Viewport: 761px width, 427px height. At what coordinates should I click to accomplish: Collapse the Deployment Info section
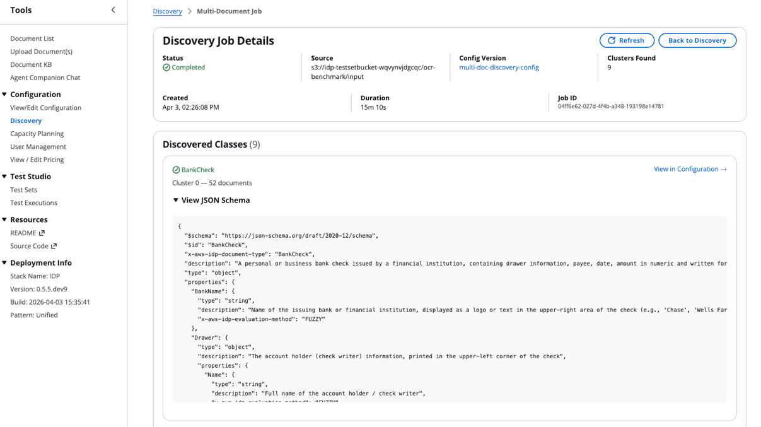point(4,263)
